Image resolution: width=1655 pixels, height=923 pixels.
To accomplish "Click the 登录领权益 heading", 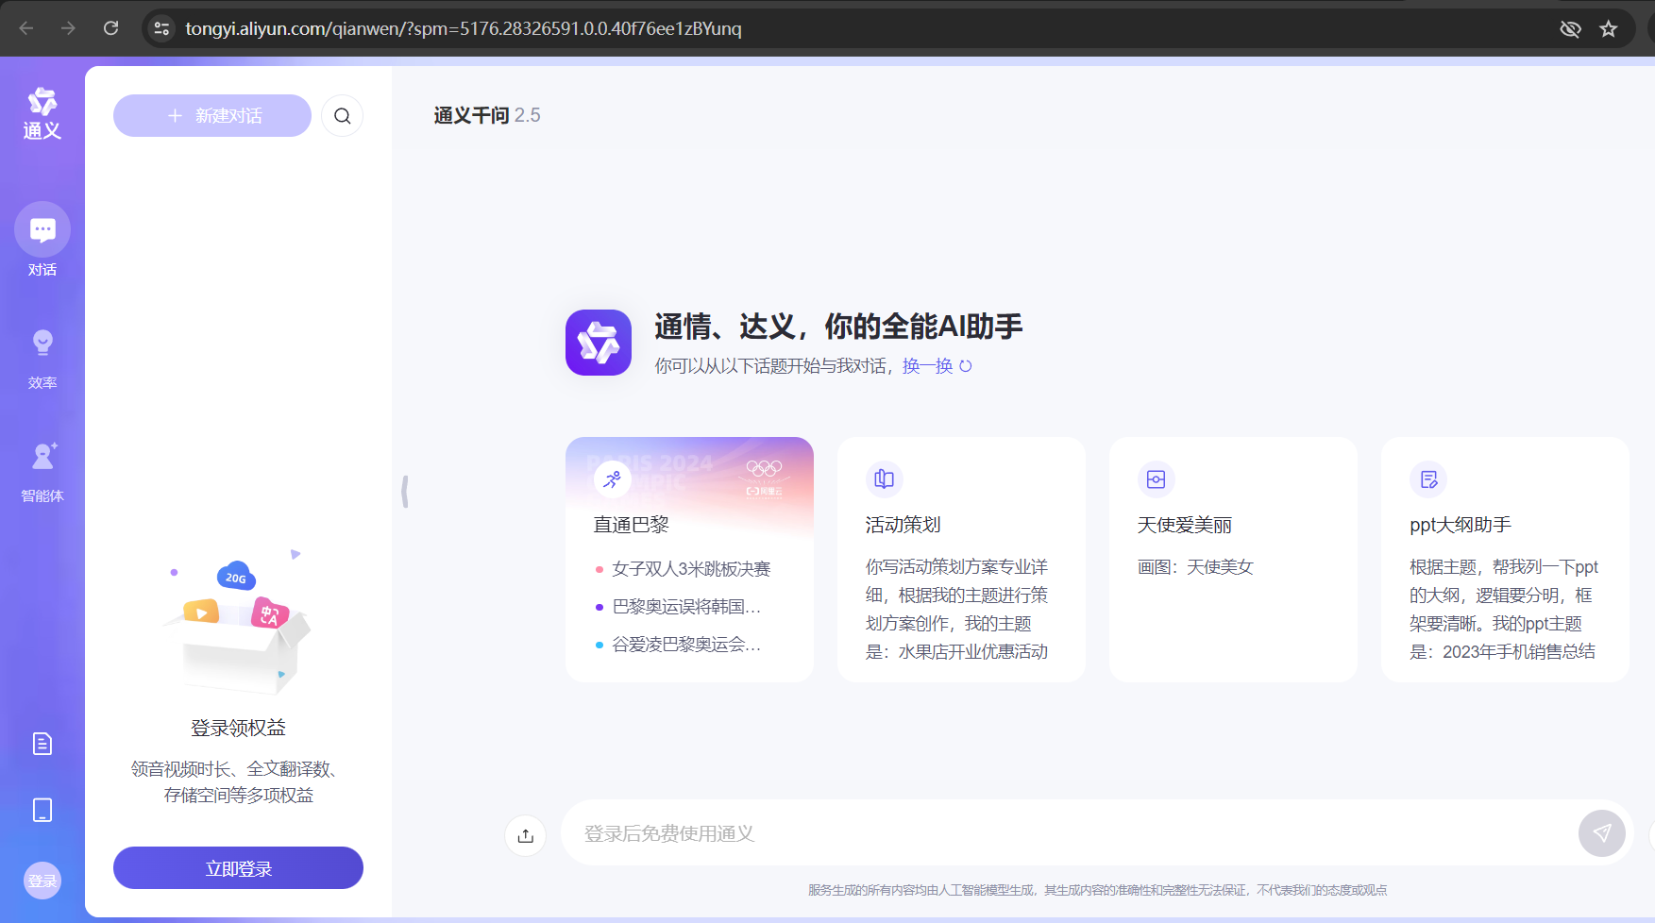I will 238,728.
